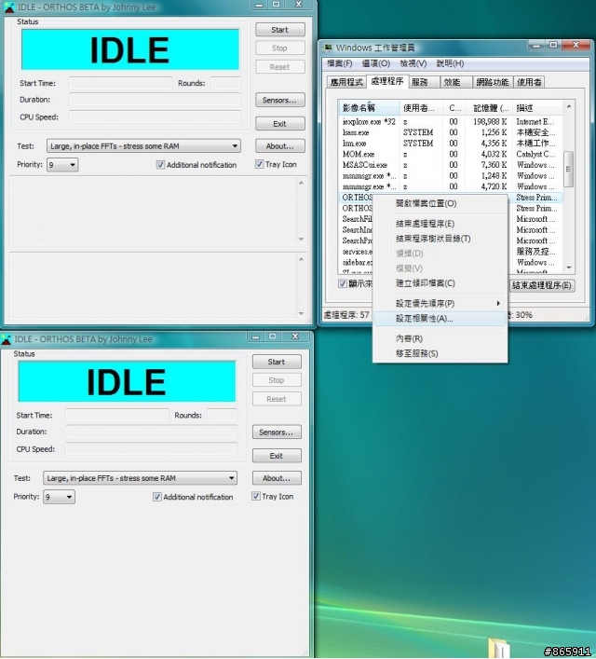This screenshot has width=596, height=659.
Task: Choose 結束程序樹狀目錄(T) in context menu
Action: [x=440, y=239]
